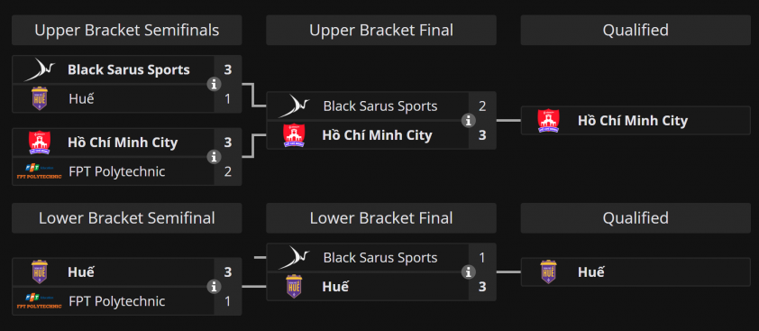Select Hồ Chí Minh City name in Upper Bracket Final
759x331 pixels.
click(x=377, y=135)
